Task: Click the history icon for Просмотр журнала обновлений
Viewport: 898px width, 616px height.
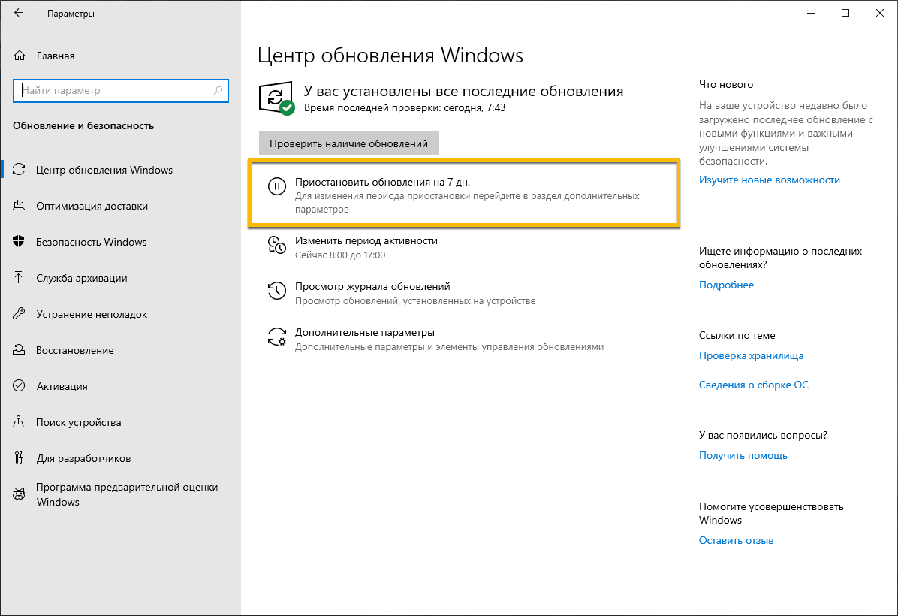Action: point(277,291)
